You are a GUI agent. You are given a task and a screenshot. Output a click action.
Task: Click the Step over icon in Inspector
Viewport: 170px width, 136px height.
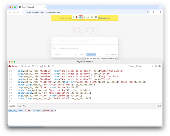[53, 66]
